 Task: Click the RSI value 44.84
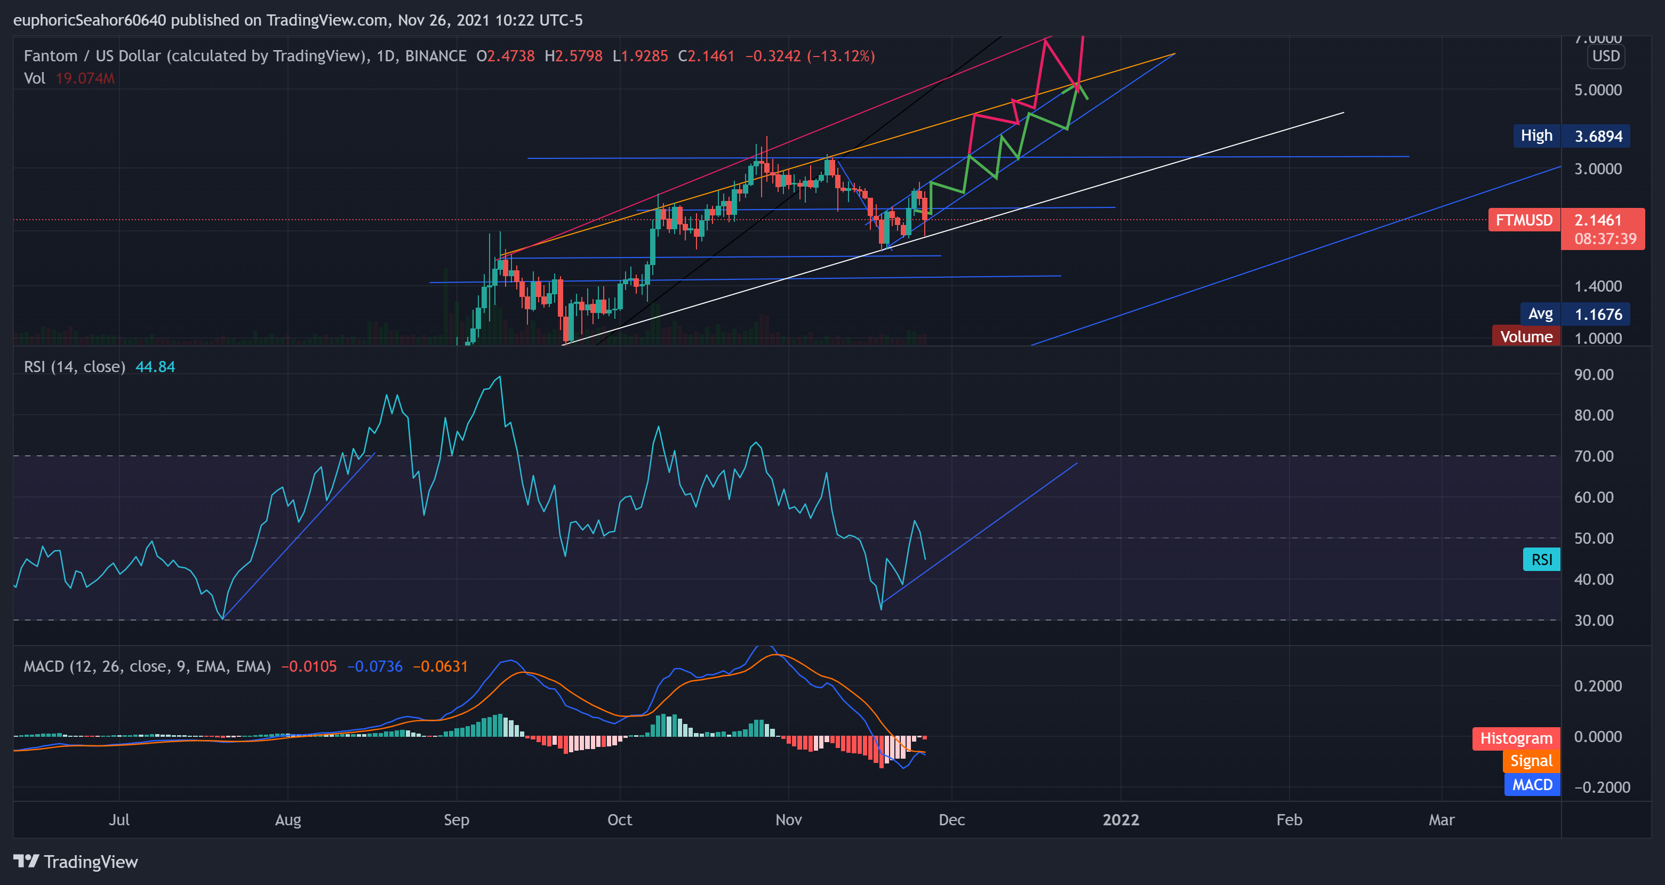coord(155,367)
